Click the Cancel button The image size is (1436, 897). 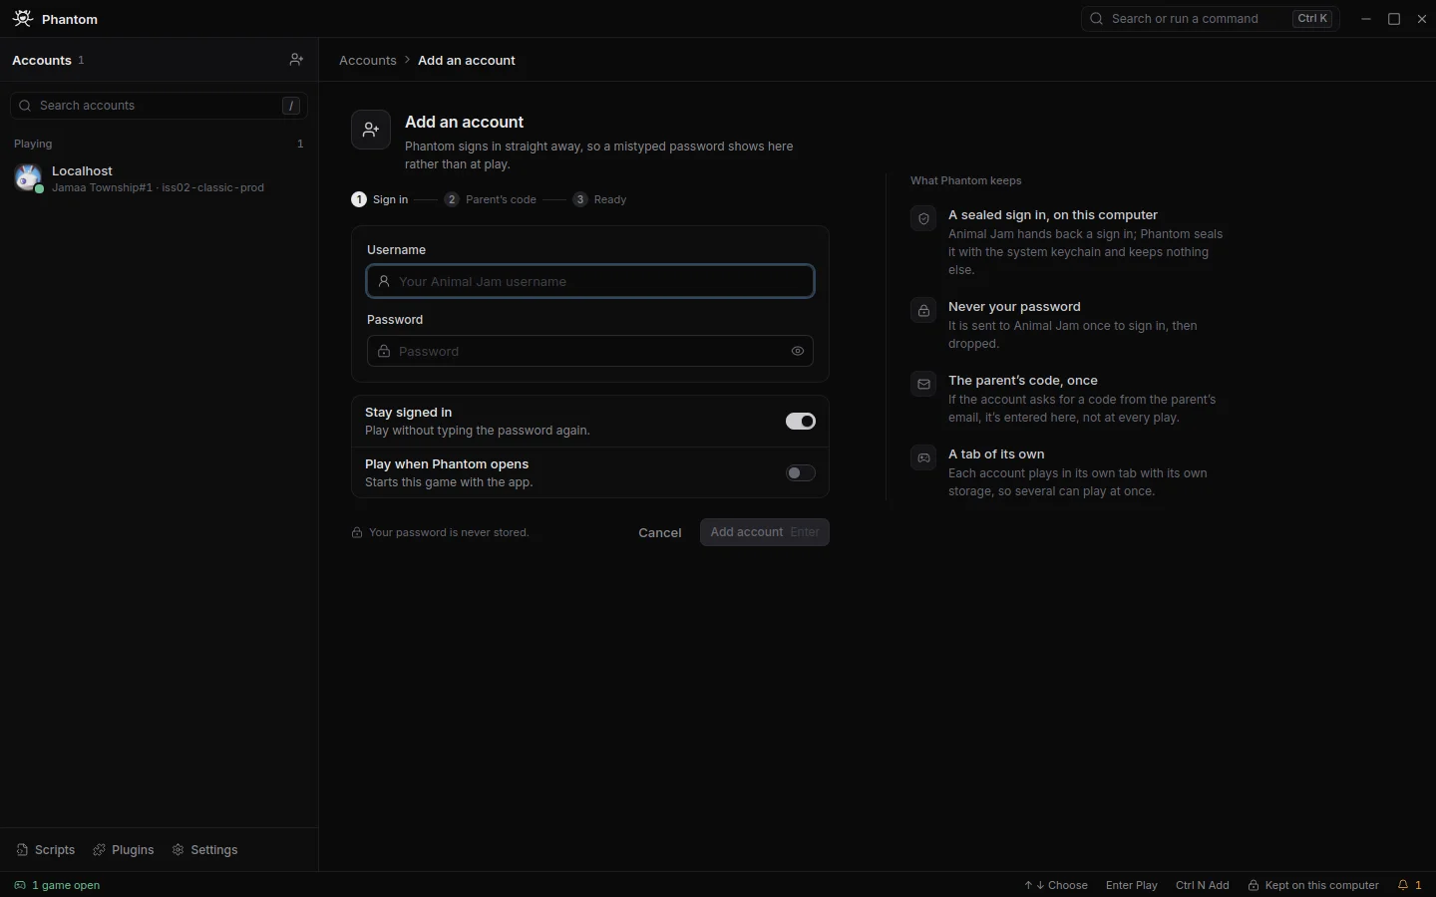point(660,532)
